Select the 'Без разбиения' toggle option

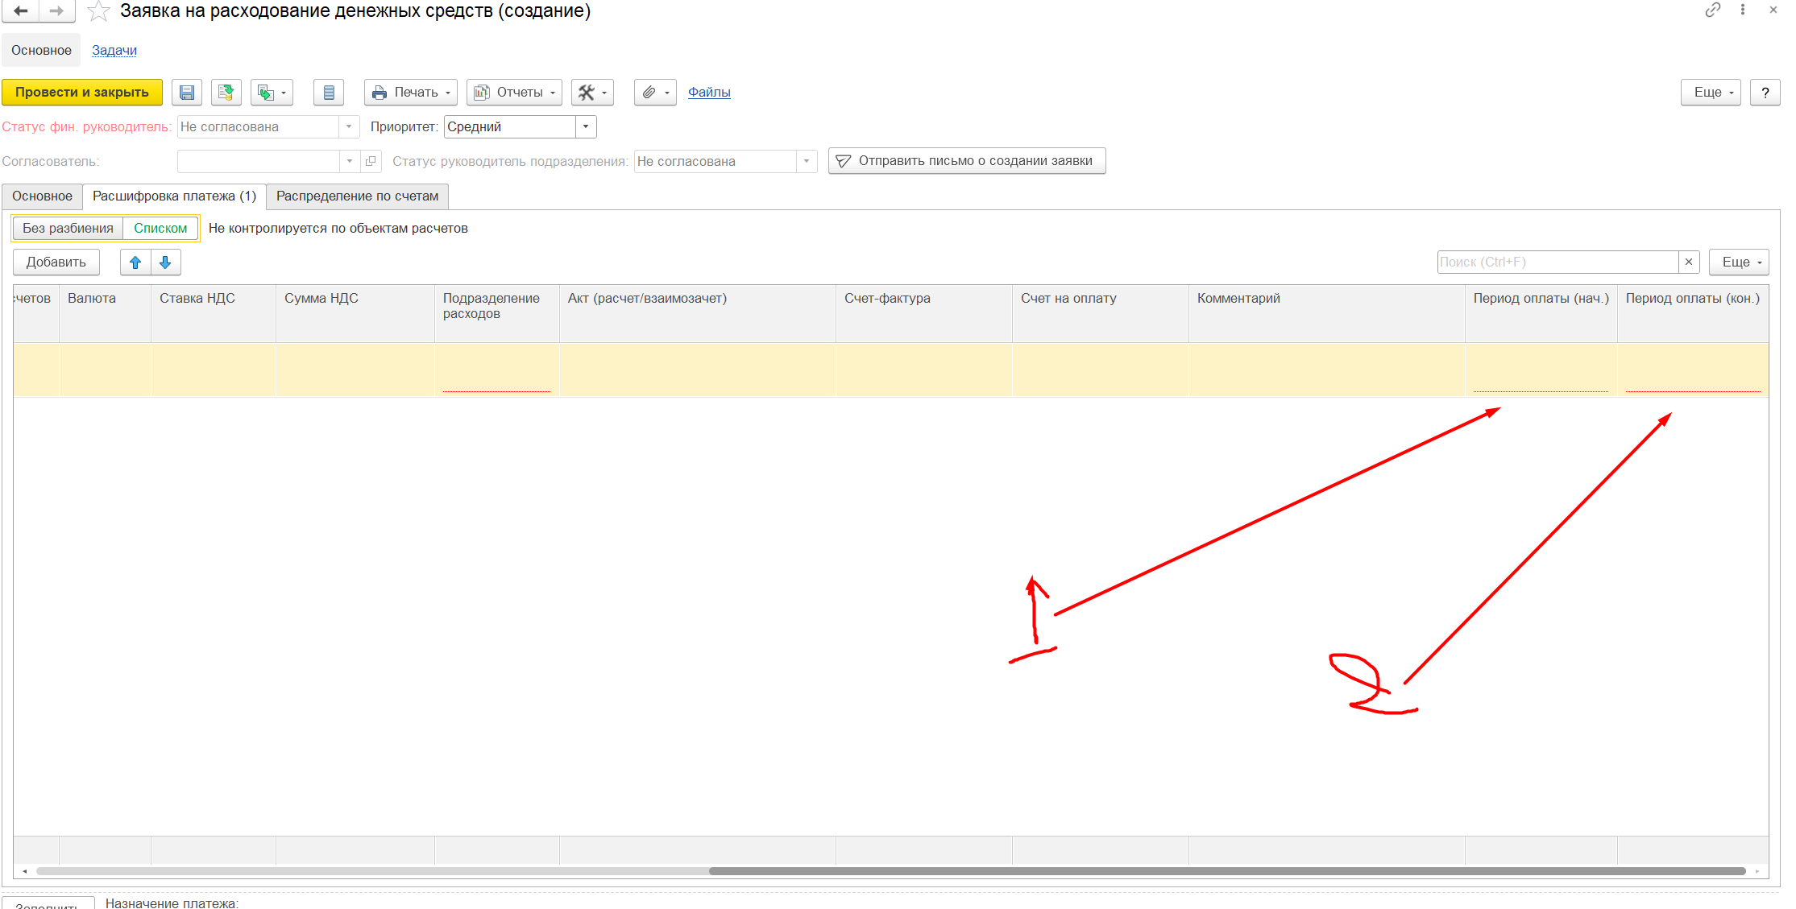68,229
